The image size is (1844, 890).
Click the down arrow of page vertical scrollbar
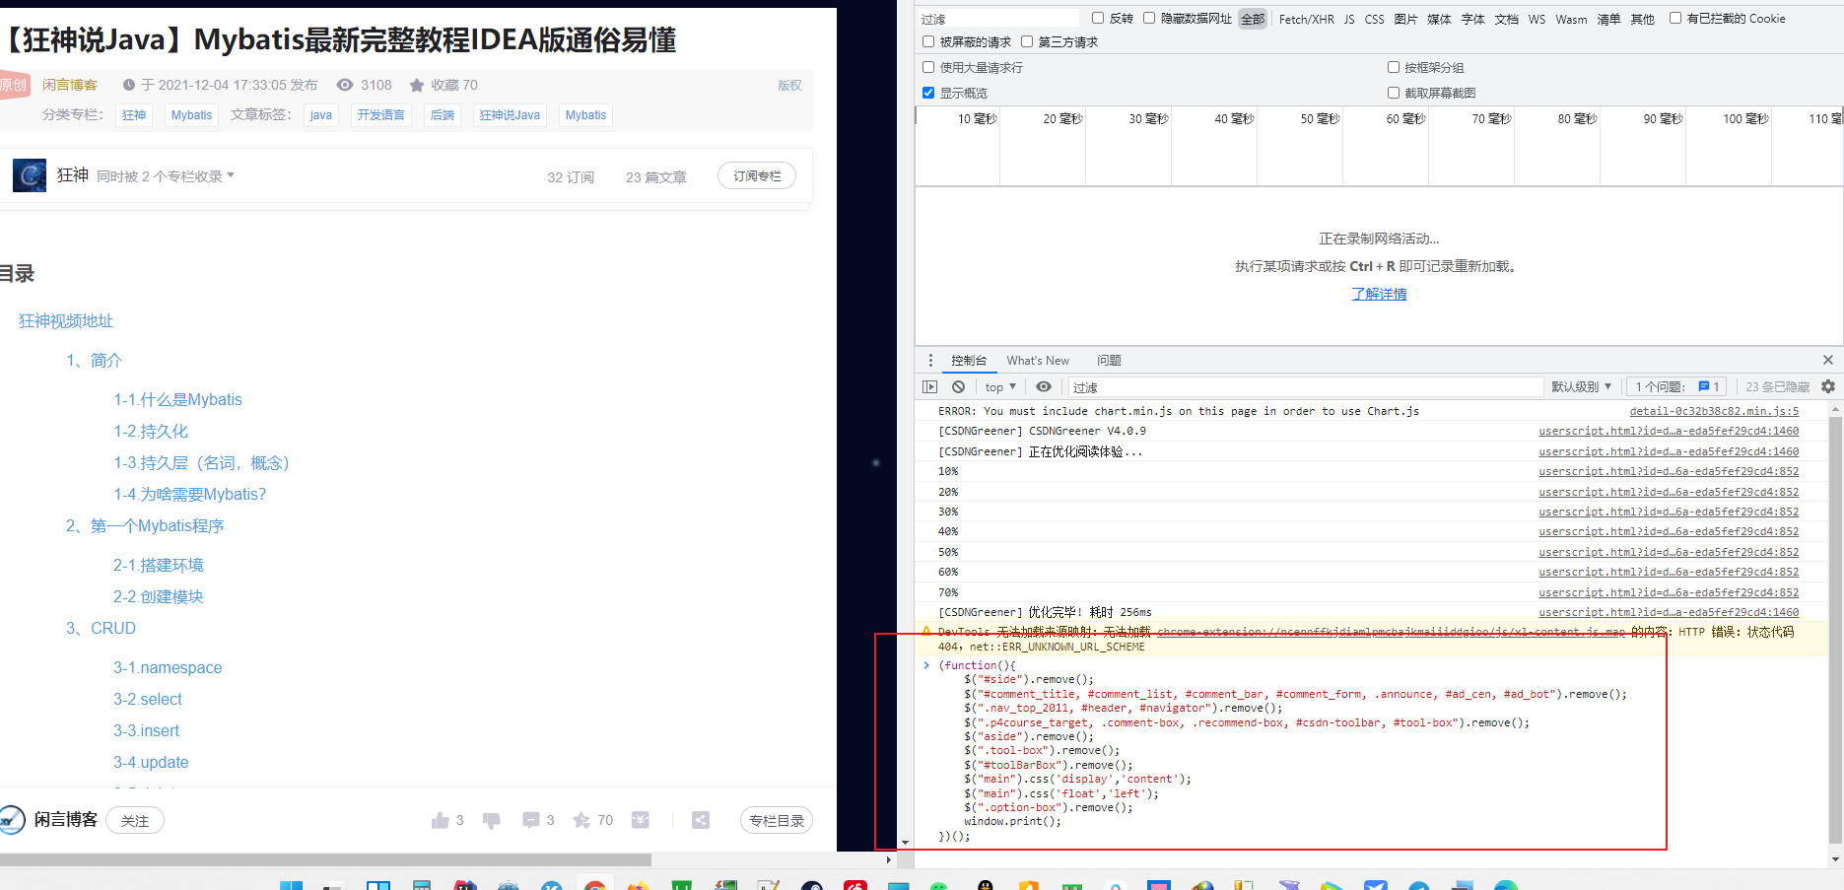pyautogui.click(x=905, y=843)
